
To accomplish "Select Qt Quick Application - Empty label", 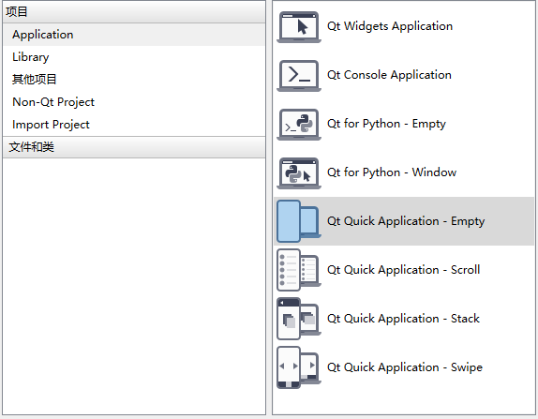I will (406, 221).
